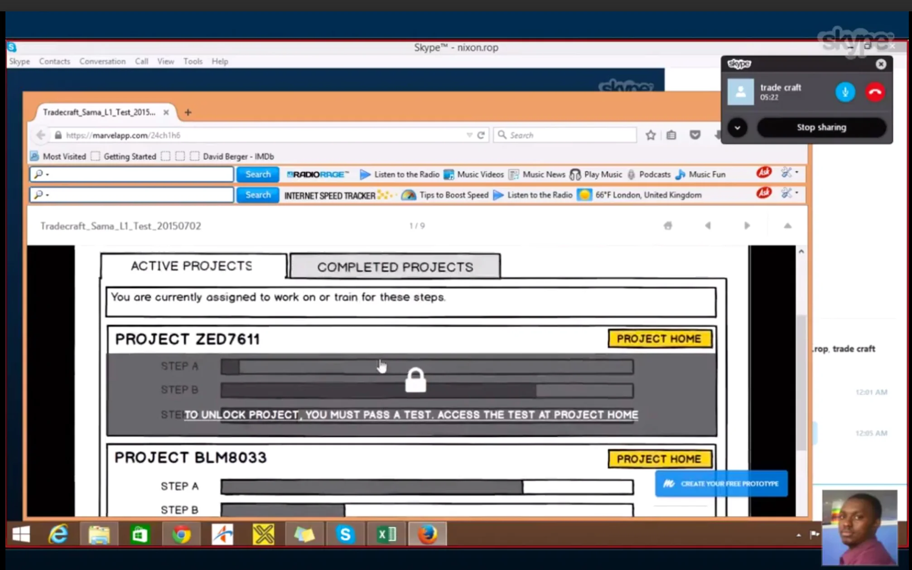Click the Firefox Search box
This screenshot has height=570, width=912.
[x=565, y=135]
